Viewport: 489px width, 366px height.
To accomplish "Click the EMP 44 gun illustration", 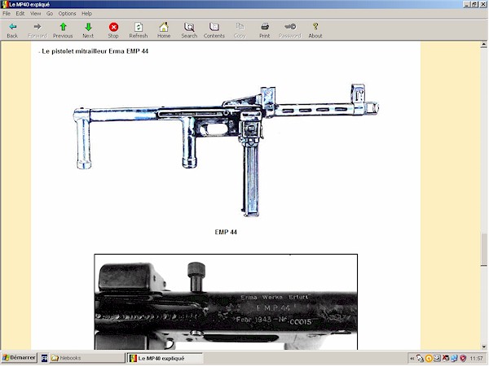I will coord(226,150).
